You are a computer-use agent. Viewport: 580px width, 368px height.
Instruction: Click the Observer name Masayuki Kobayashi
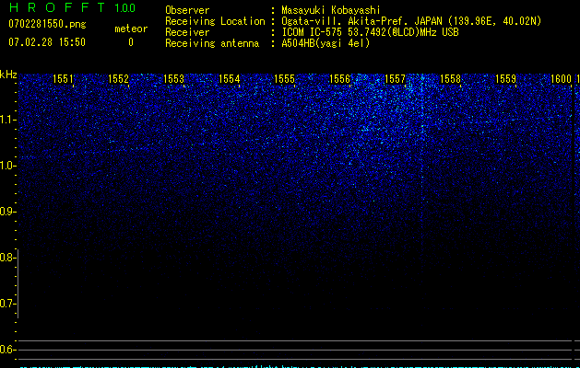pos(331,10)
